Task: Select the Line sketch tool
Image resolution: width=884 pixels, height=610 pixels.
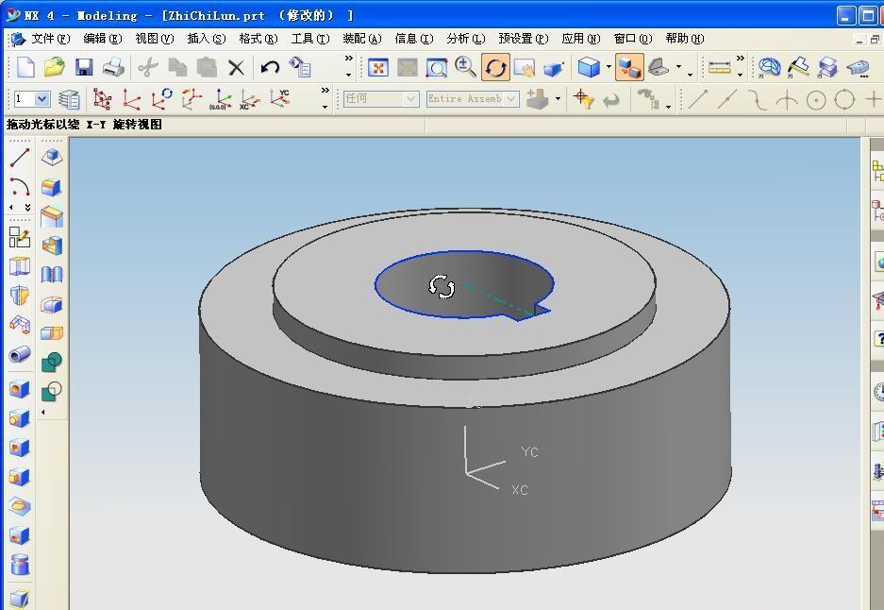Action: [19, 158]
